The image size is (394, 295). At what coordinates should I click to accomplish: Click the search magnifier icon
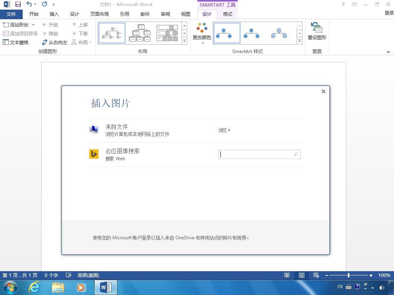296,154
